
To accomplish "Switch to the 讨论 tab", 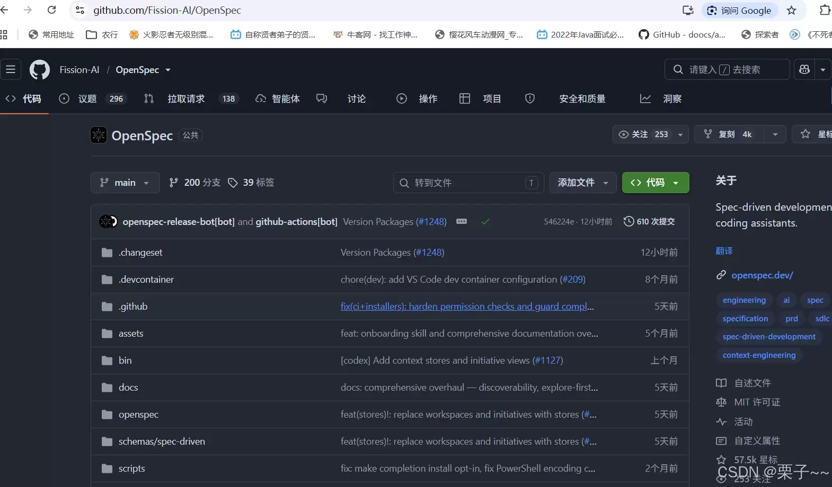I will click(341, 98).
